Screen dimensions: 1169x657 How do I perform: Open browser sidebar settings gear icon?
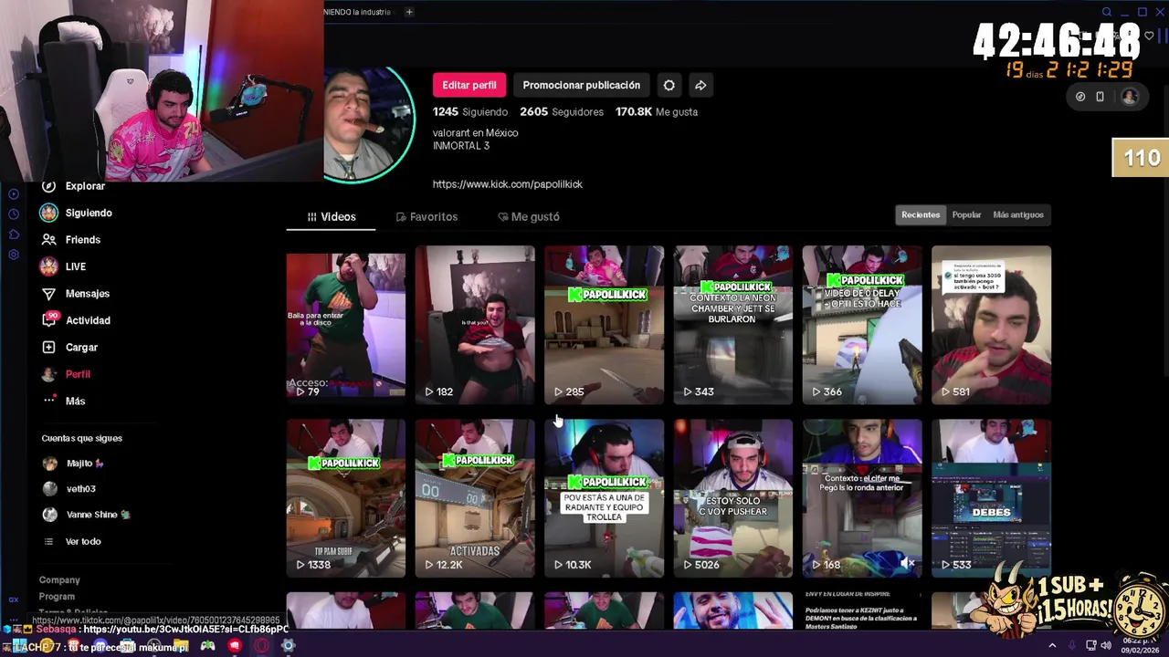coord(14,255)
